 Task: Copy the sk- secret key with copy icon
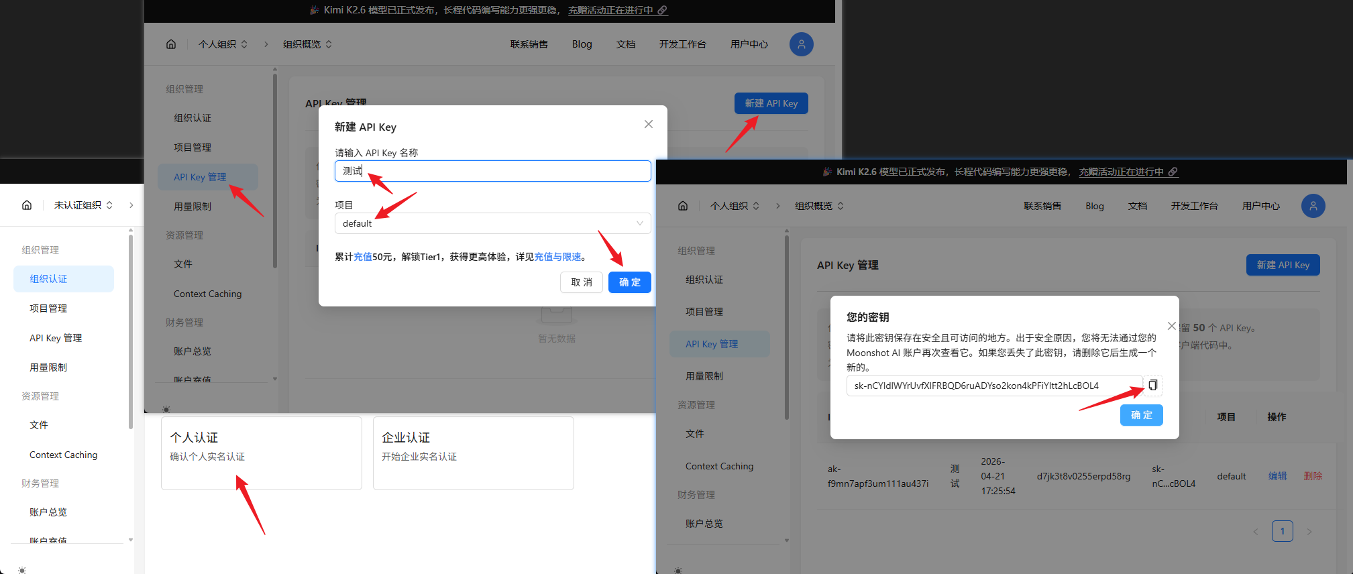(x=1152, y=385)
